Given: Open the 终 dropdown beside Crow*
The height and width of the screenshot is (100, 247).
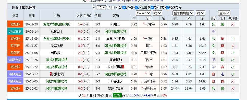Looking at the screenshot, I should point(157,13).
